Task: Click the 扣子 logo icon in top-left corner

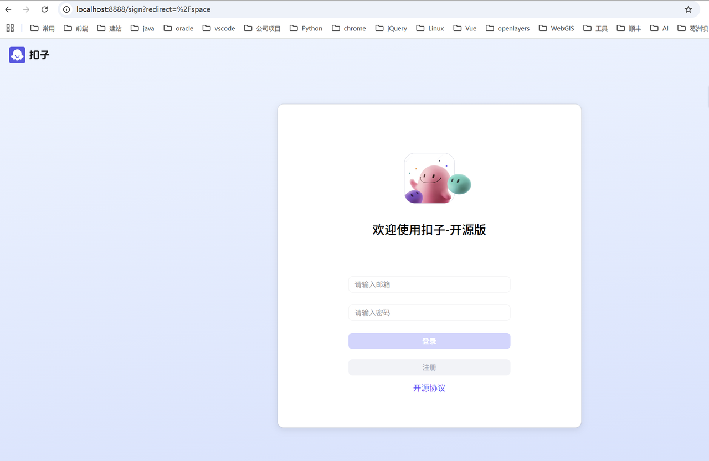Action: coord(17,55)
